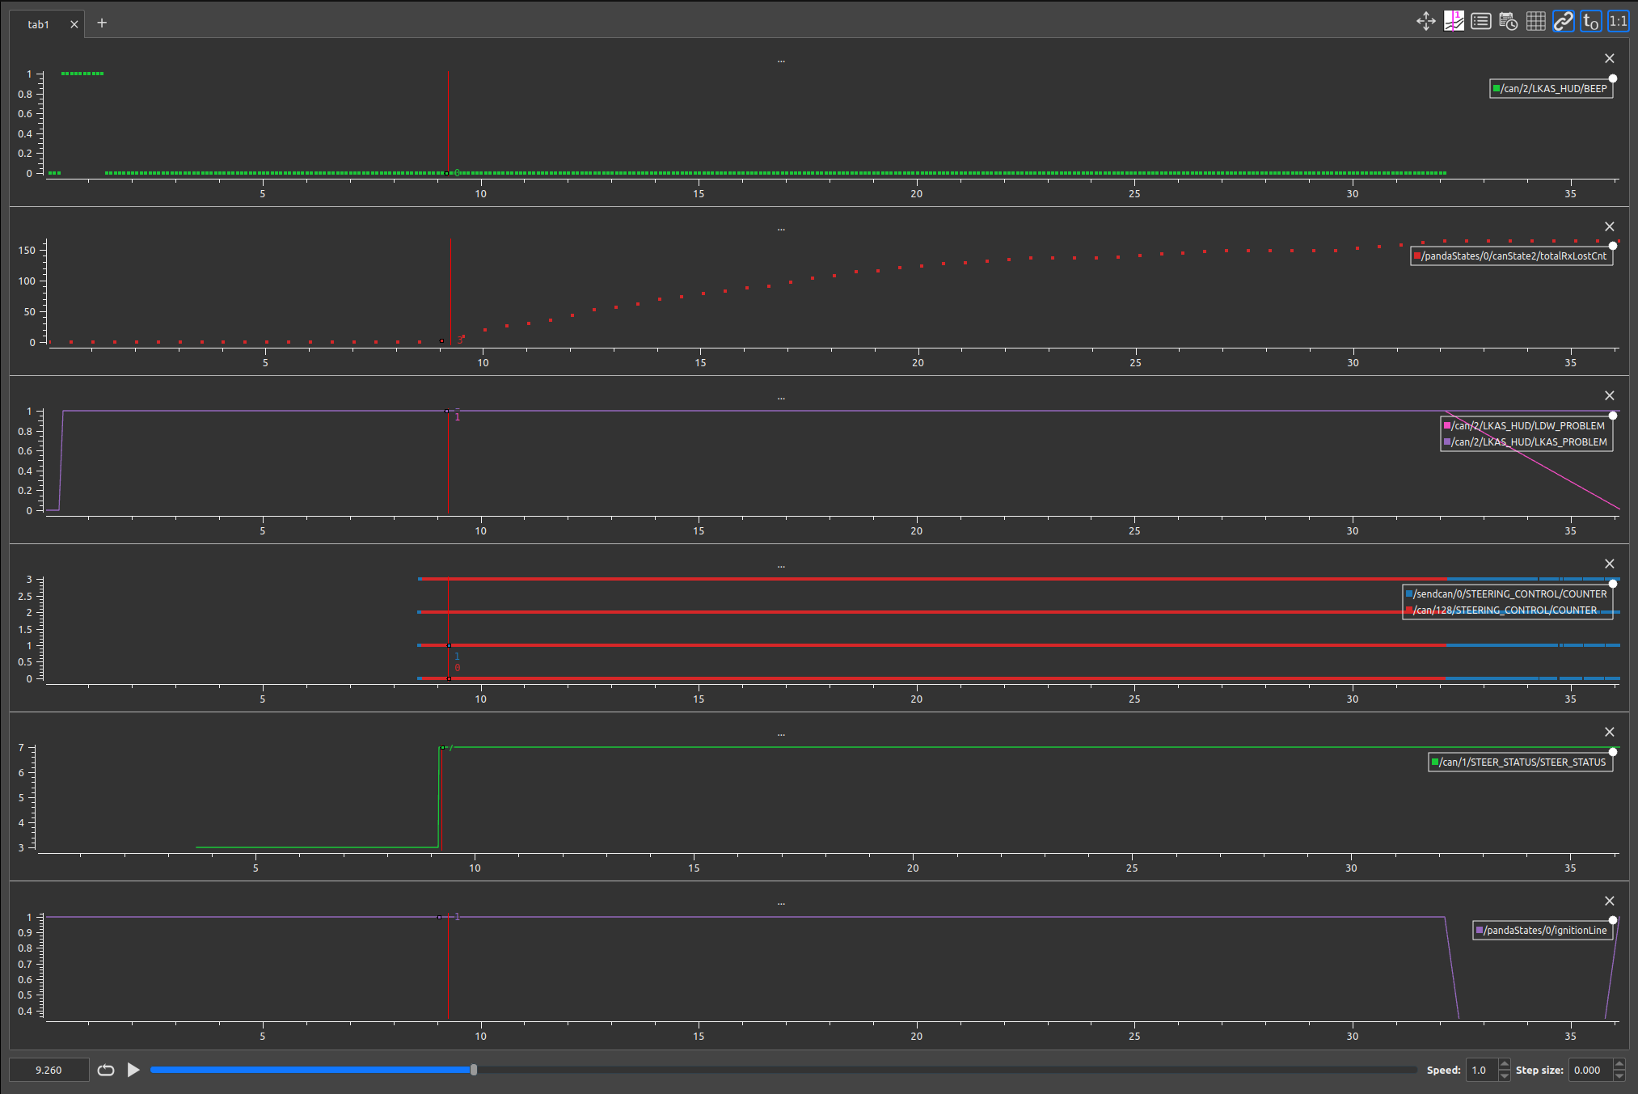Screen dimensions: 1638x1094
Task: Click the totalRxLostCnt legend entry
Action: pyautogui.click(x=1513, y=256)
